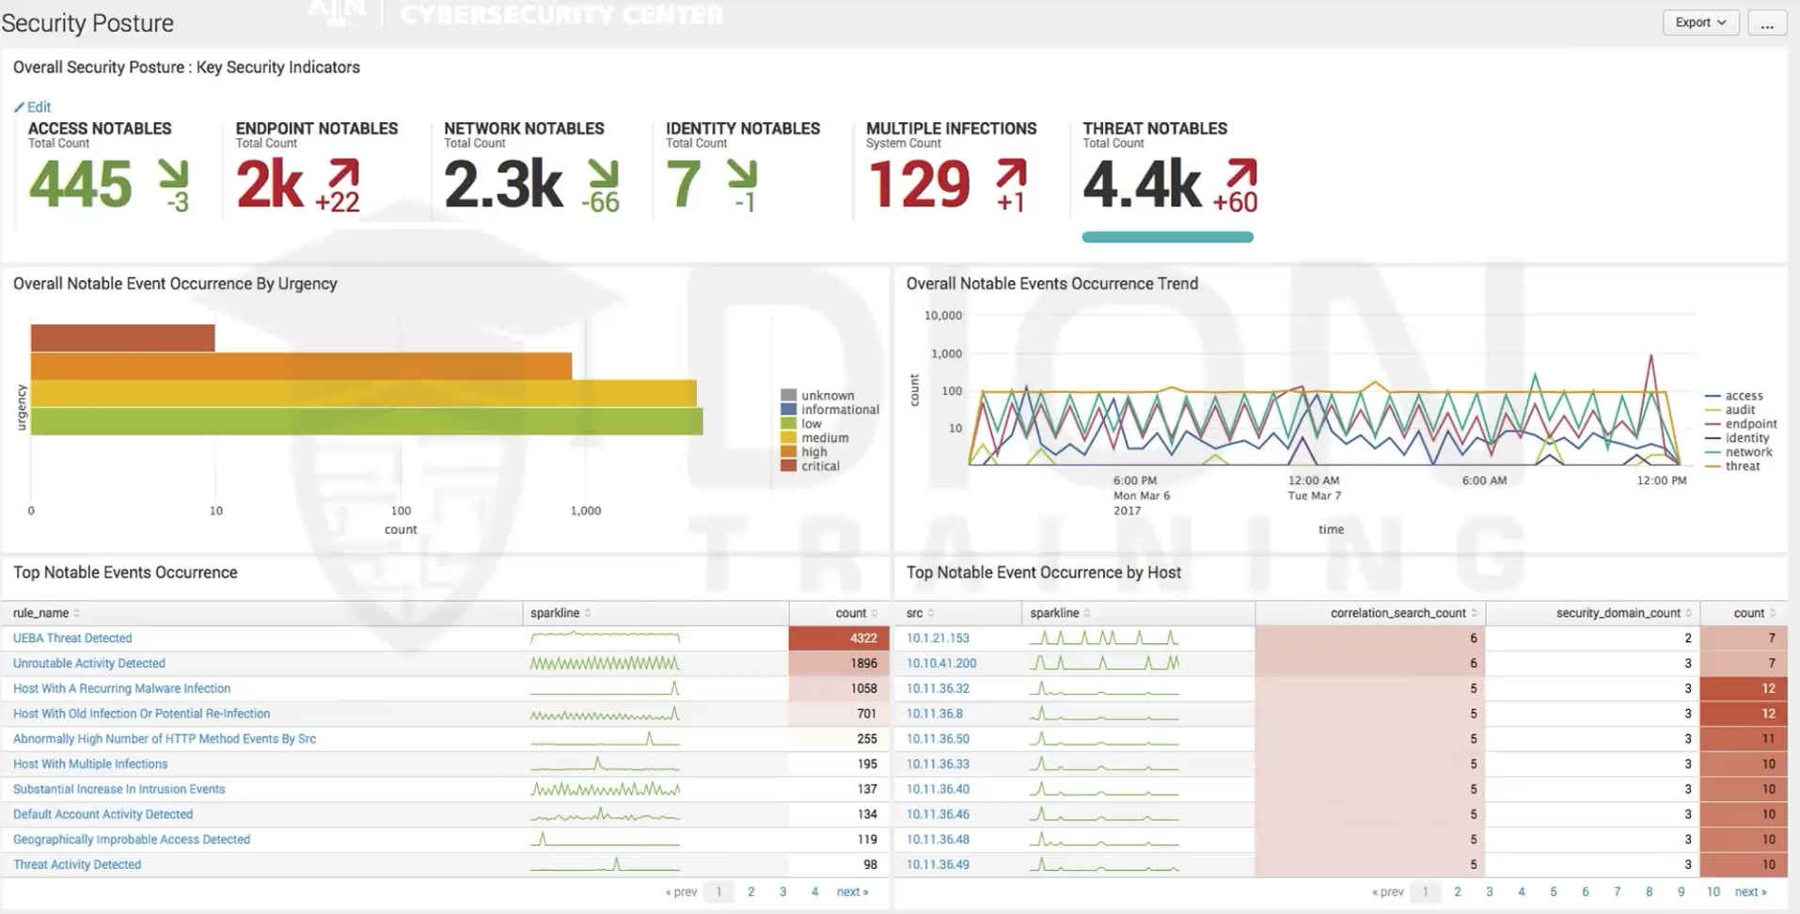Open the UEBA Threat Detected link

click(x=72, y=638)
